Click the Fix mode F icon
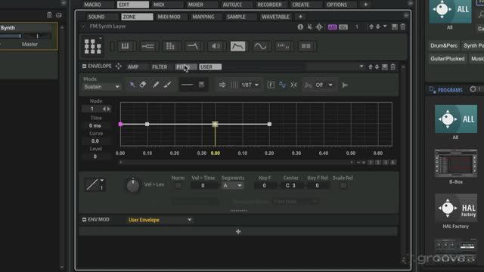 click(271, 85)
